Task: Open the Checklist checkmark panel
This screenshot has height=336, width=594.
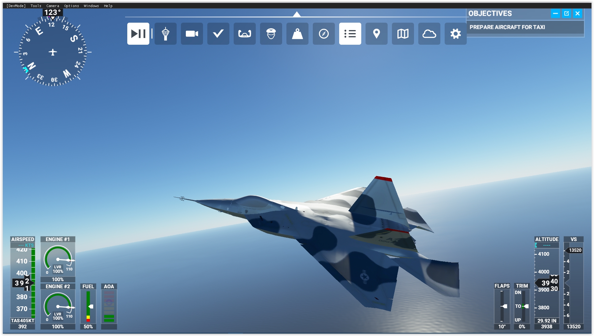Action: (x=218, y=34)
